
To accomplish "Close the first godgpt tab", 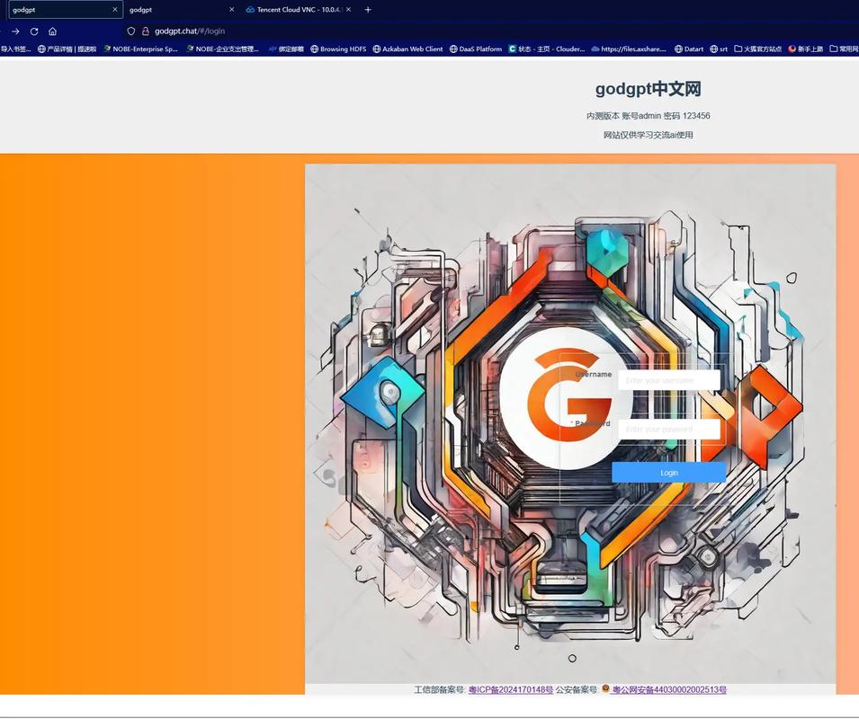I will [x=114, y=9].
